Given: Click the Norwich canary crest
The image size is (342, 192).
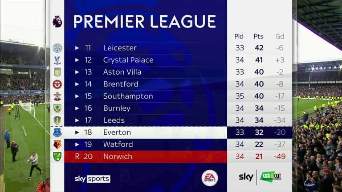Looking at the screenshot, I should coord(57,156).
